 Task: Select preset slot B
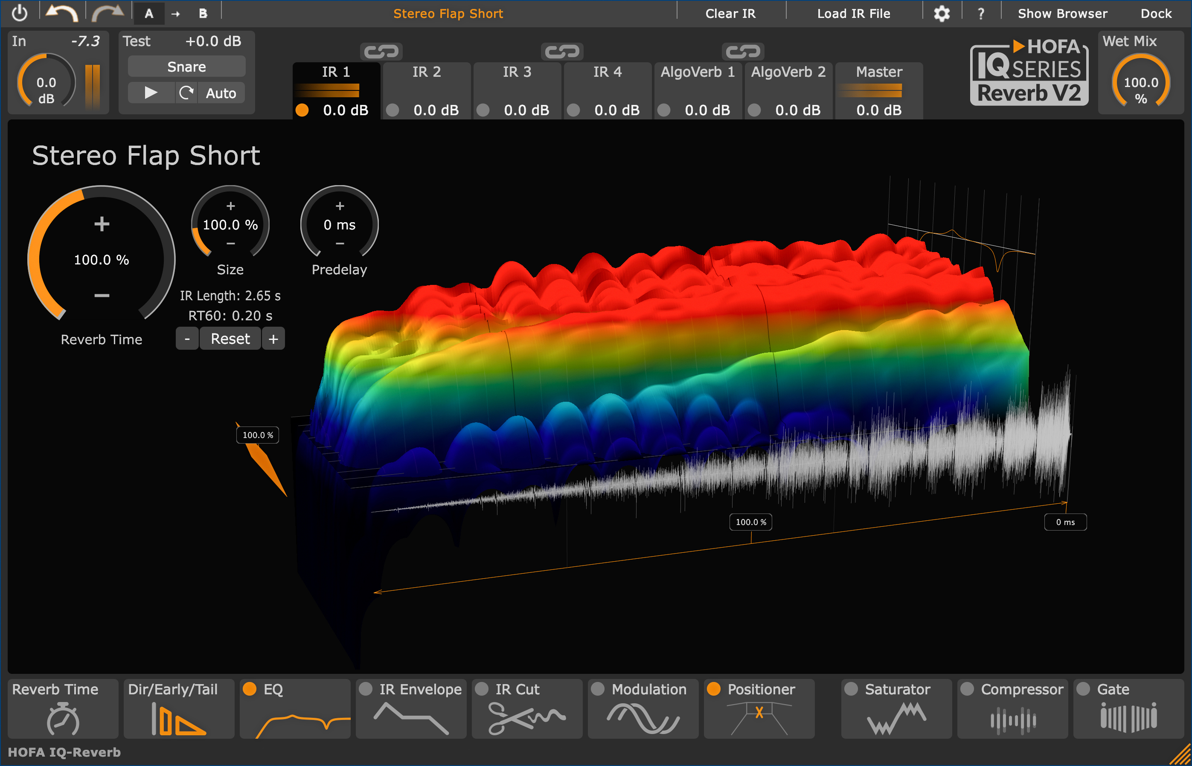click(x=203, y=13)
